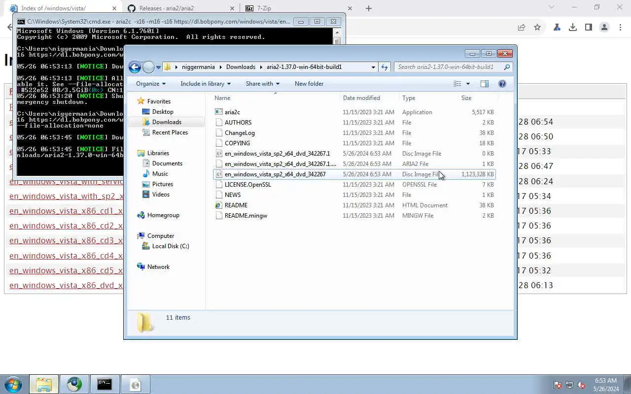This screenshot has height=394, width=631.
Task: Open Recent Places
Action: coord(170,132)
